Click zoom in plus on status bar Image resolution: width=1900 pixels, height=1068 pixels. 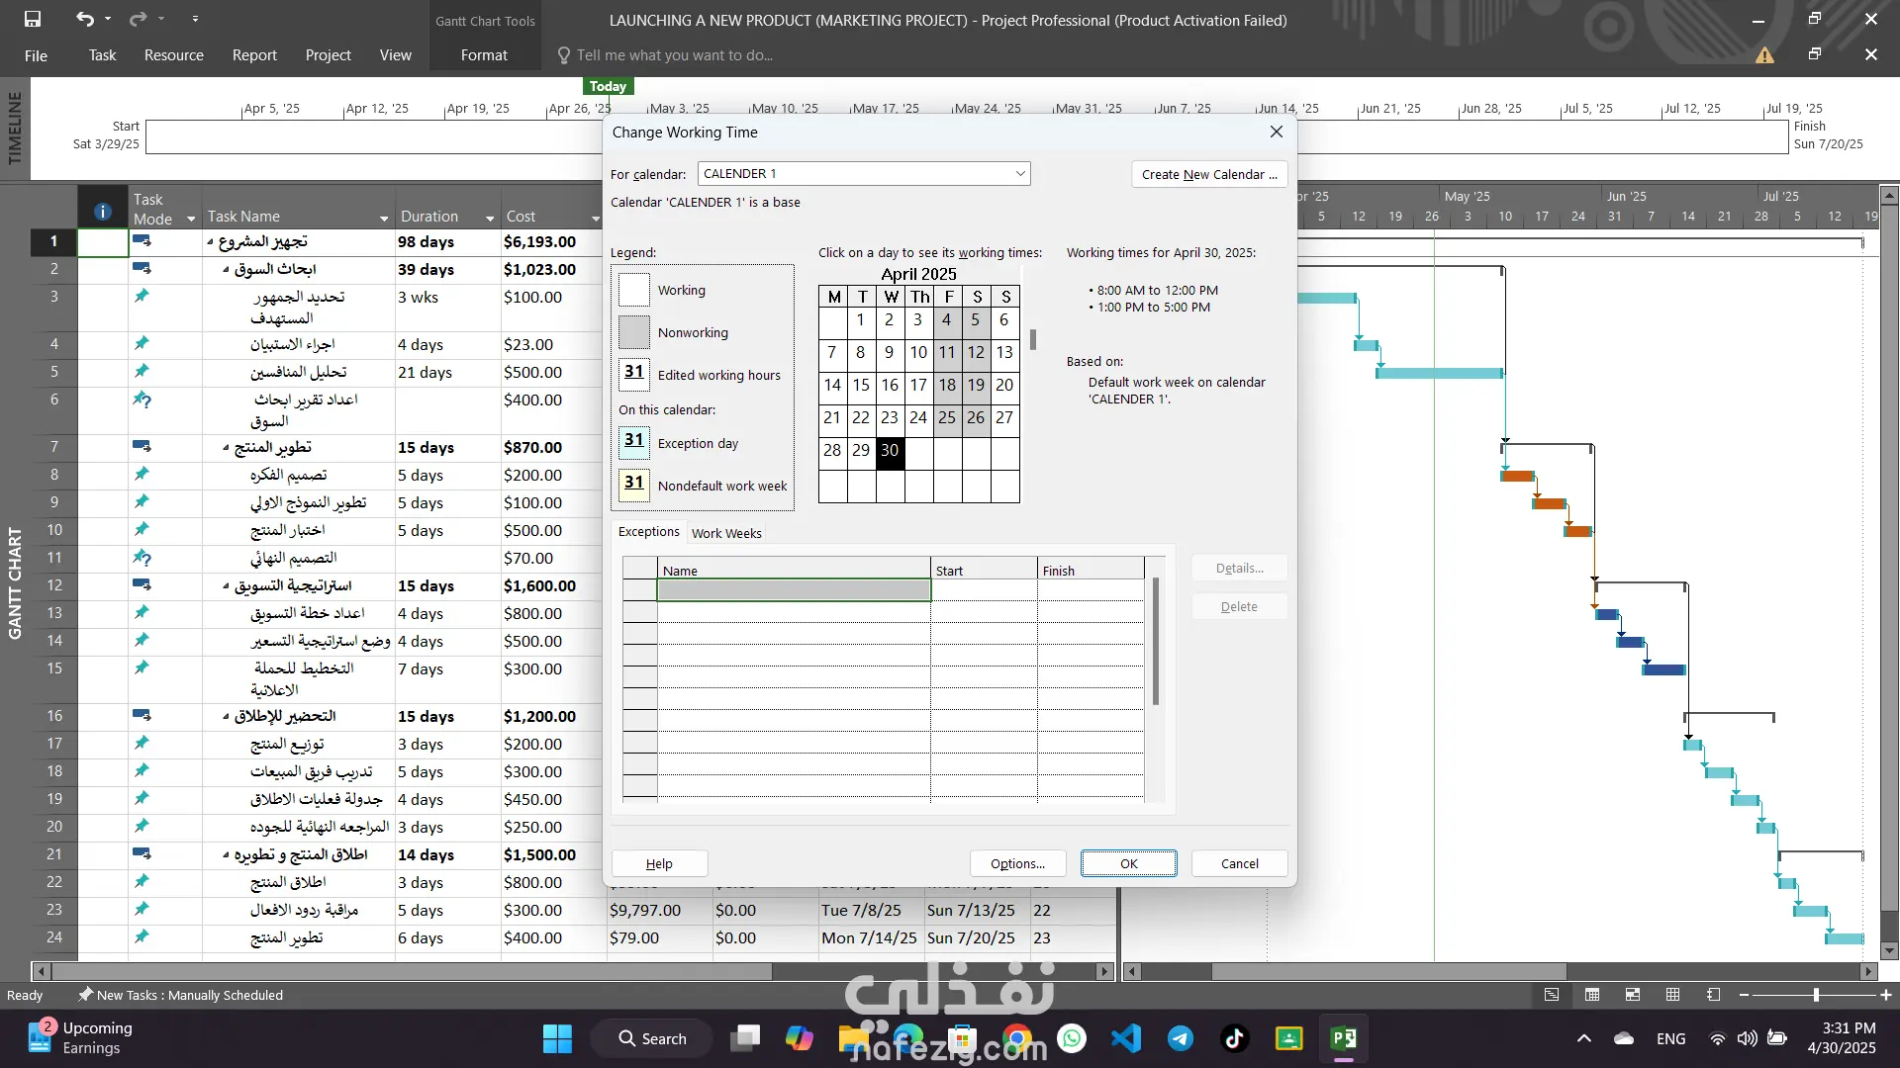click(x=1886, y=995)
